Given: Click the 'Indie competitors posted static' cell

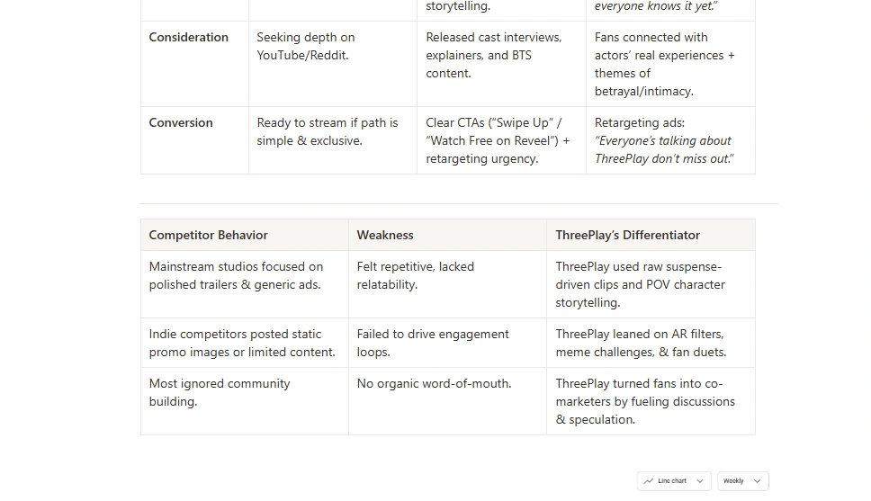Looking at the screenshot, I should click(x=245, y=343).
